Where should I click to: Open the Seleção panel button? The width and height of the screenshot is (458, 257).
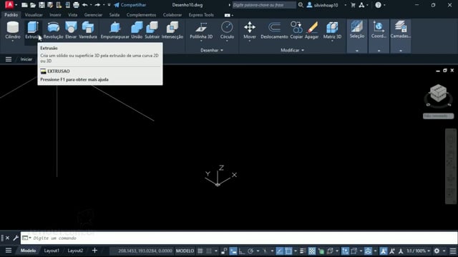(357, 30)
